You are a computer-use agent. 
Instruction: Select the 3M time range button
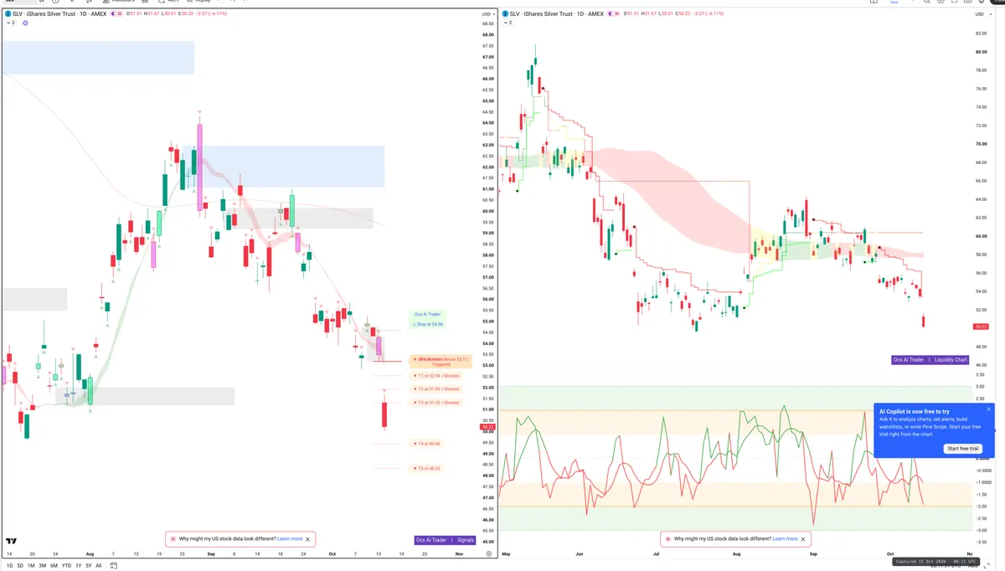[x=43, y=566]
